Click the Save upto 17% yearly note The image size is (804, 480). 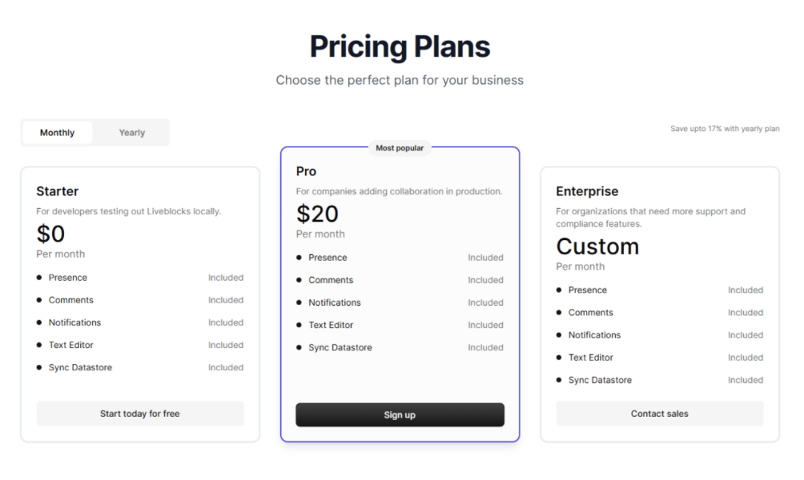725,129
